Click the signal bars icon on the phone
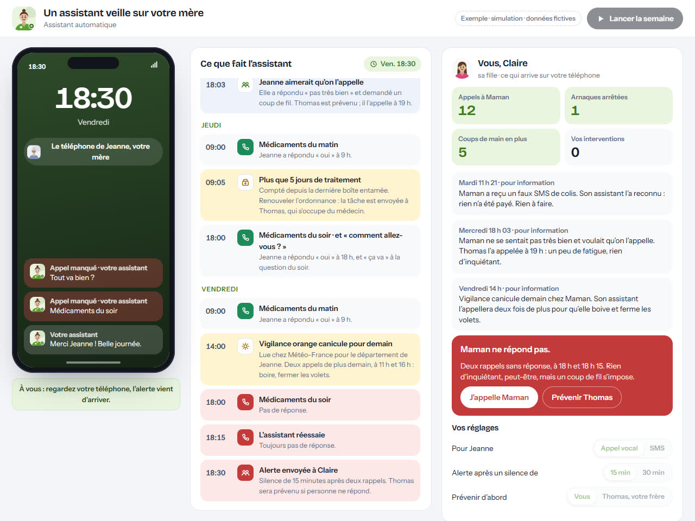The image size is (695, 521). (154, 65)
